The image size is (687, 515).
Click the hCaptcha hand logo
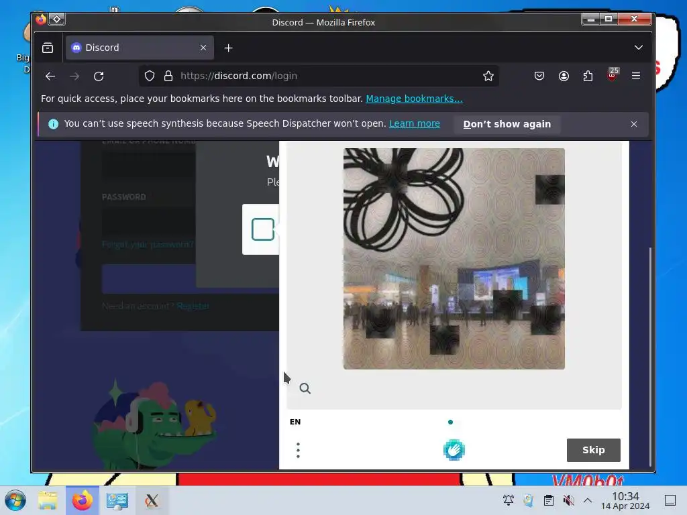pos(454,450)
